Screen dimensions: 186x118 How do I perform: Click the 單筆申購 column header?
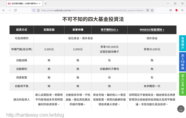click(x=78, y=30)
